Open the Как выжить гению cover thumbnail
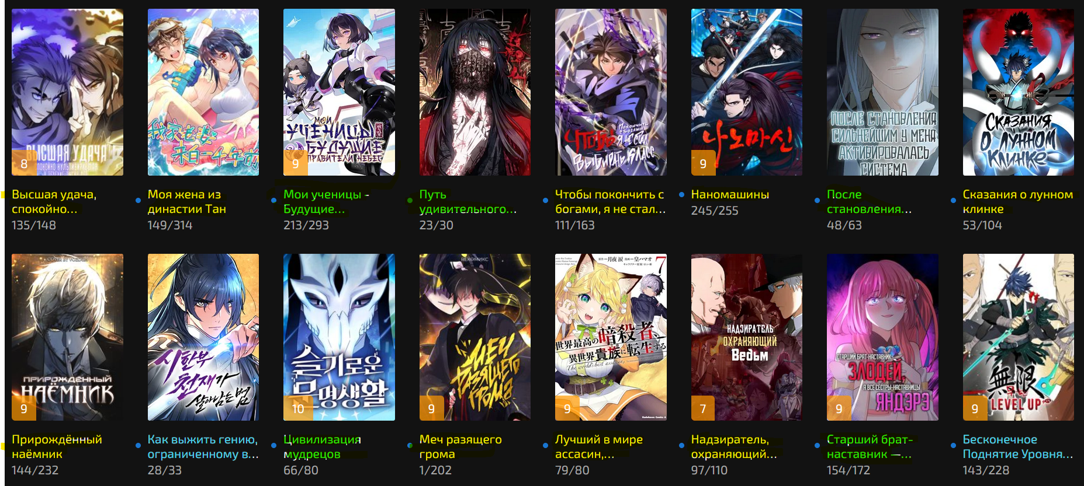Screen dimensions: 1084x486 pyautogui.click(x=203, y=337)
